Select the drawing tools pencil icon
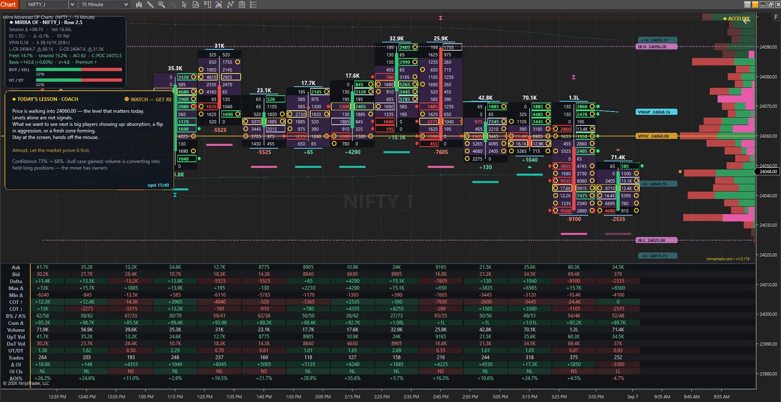Screen dimensions: 781x402 tap(150, 5)
